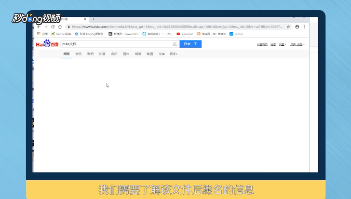The image size is (351, 199).
Task: Switch to the 贴吧 tab
Action: pyautogui.click(x=90, y=54)
